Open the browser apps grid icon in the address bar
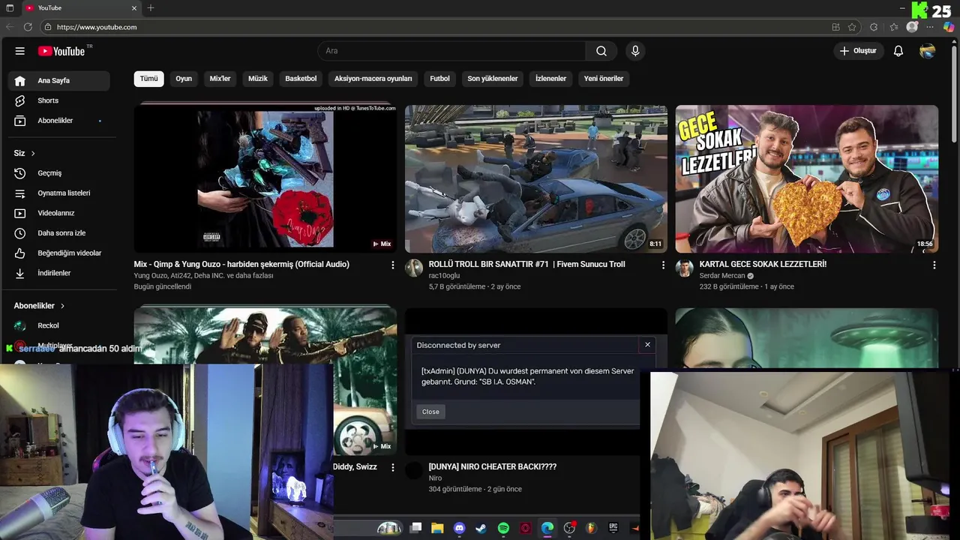960x540 pixels. pyautogui.click(x=835, y=27)
